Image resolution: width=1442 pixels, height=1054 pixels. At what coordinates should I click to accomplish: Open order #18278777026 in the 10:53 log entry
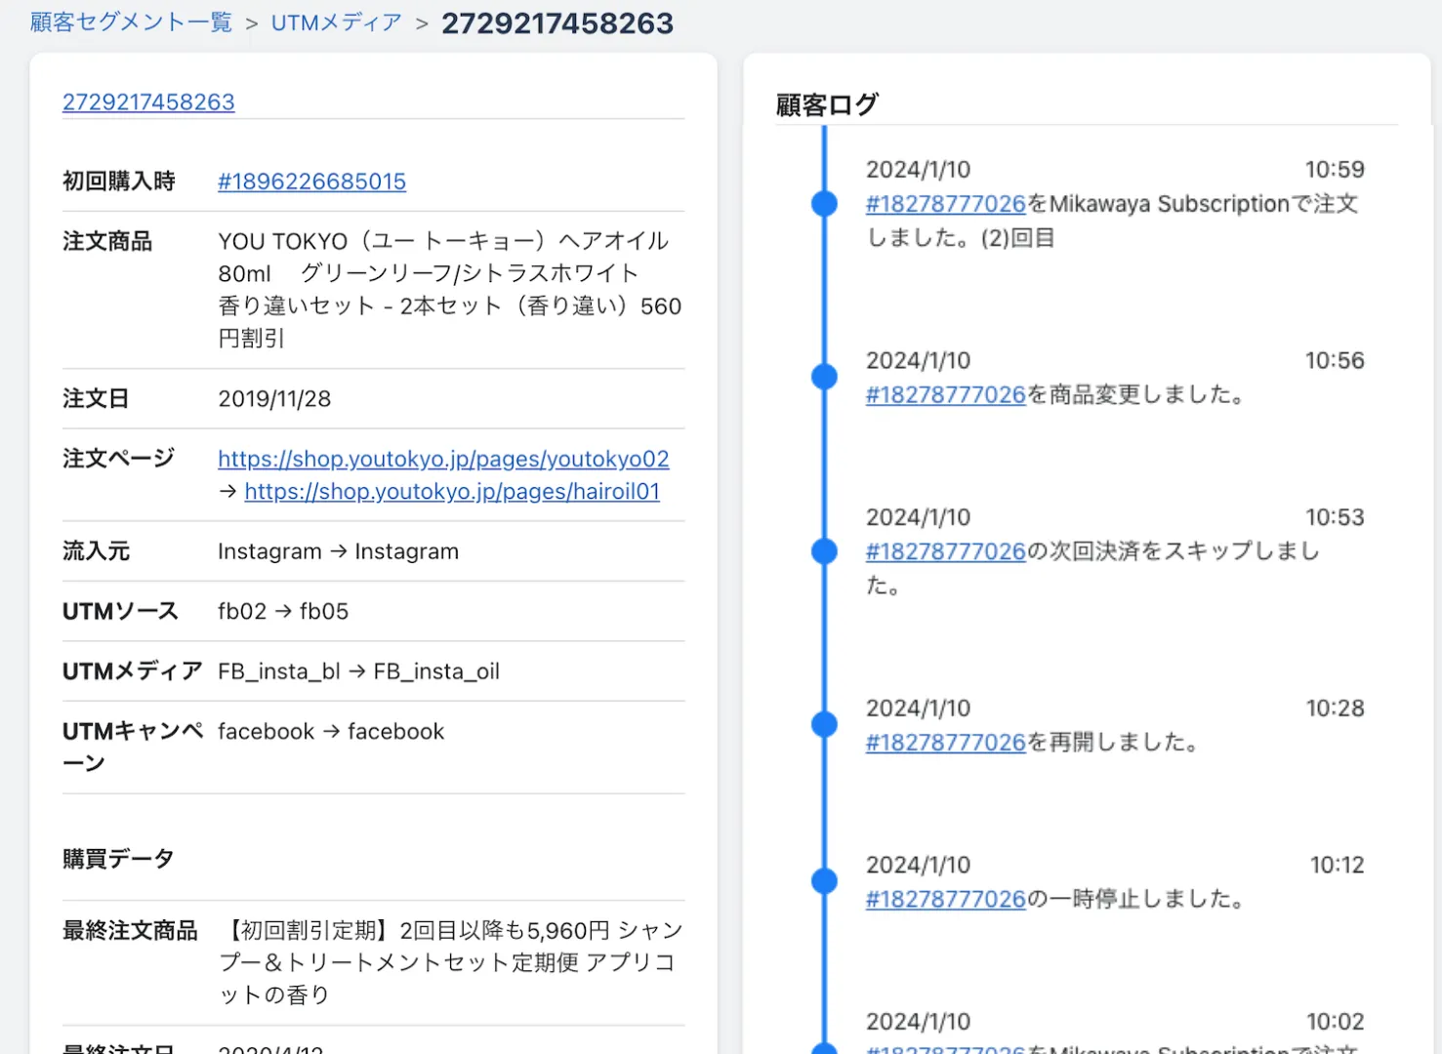pos(945,551)
